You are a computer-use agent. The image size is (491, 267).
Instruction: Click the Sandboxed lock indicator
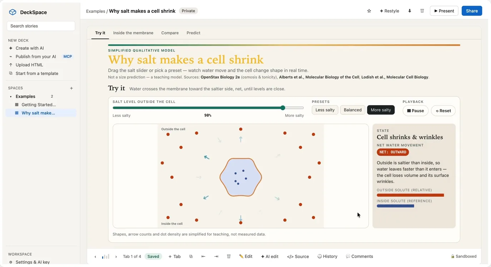pos(463,256)
